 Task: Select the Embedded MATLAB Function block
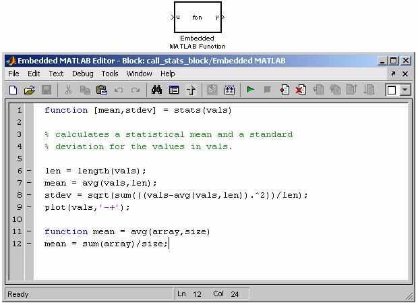click(198, 18)
